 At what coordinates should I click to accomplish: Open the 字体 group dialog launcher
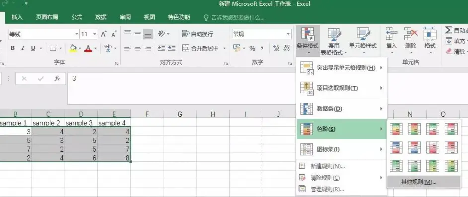117,63
